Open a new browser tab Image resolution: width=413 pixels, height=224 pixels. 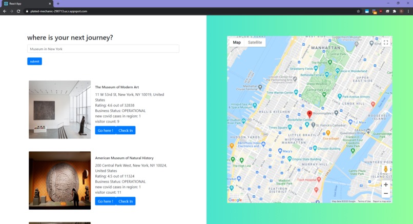[58, 4]
